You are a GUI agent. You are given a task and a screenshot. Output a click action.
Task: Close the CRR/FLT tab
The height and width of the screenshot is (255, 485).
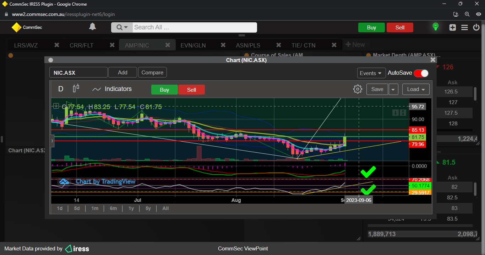(x=112, y=45)
